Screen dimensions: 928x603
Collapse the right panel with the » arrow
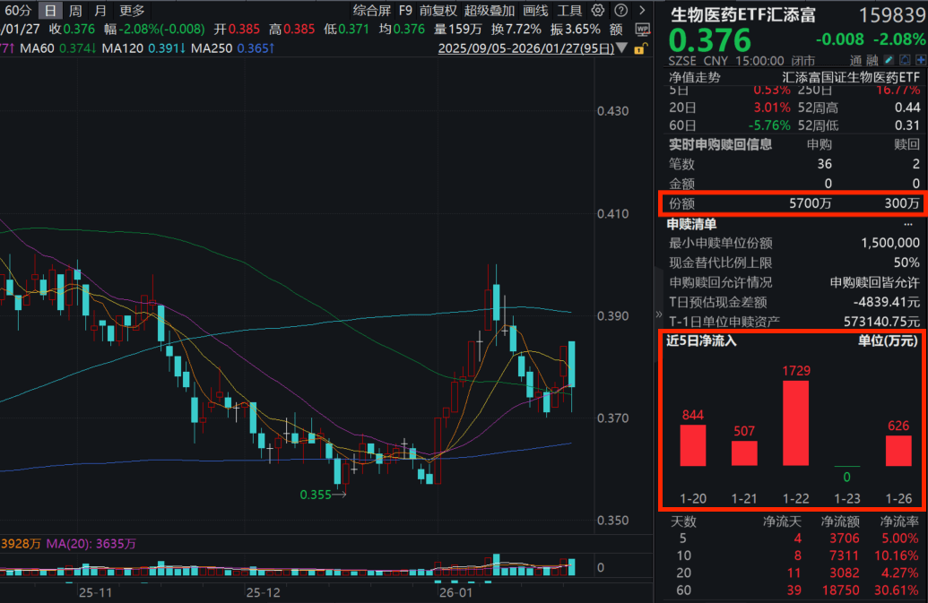click(x=658, y=314)
